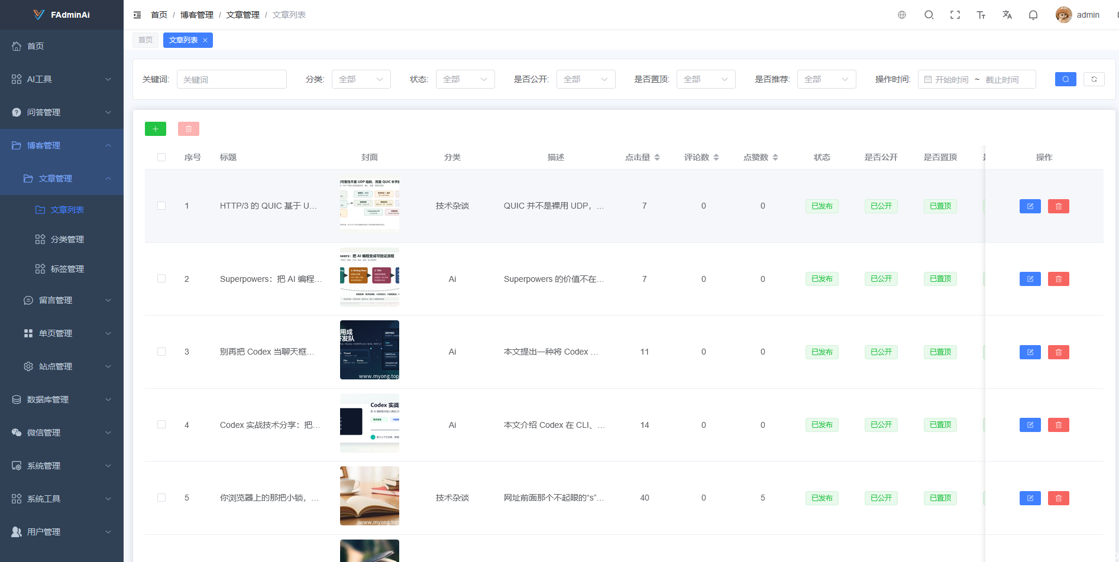
Task: Click the FAdminAi logo
Action: (x=62, y=15)
